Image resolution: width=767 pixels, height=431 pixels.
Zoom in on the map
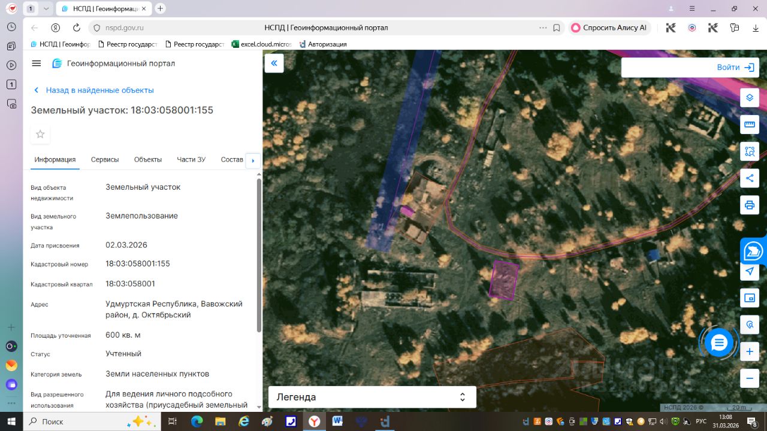(750, 352)
